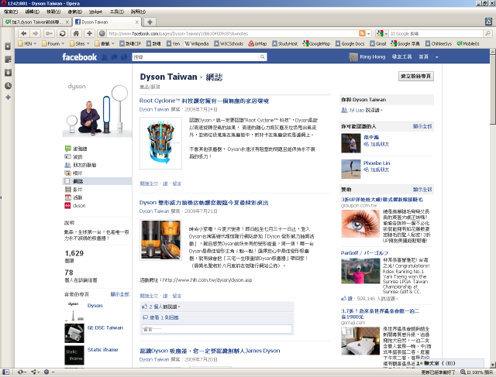Open the Opera Unite icon in status bar
The width and height of the screenshot is (496, 377).
(x=33, y=372)
